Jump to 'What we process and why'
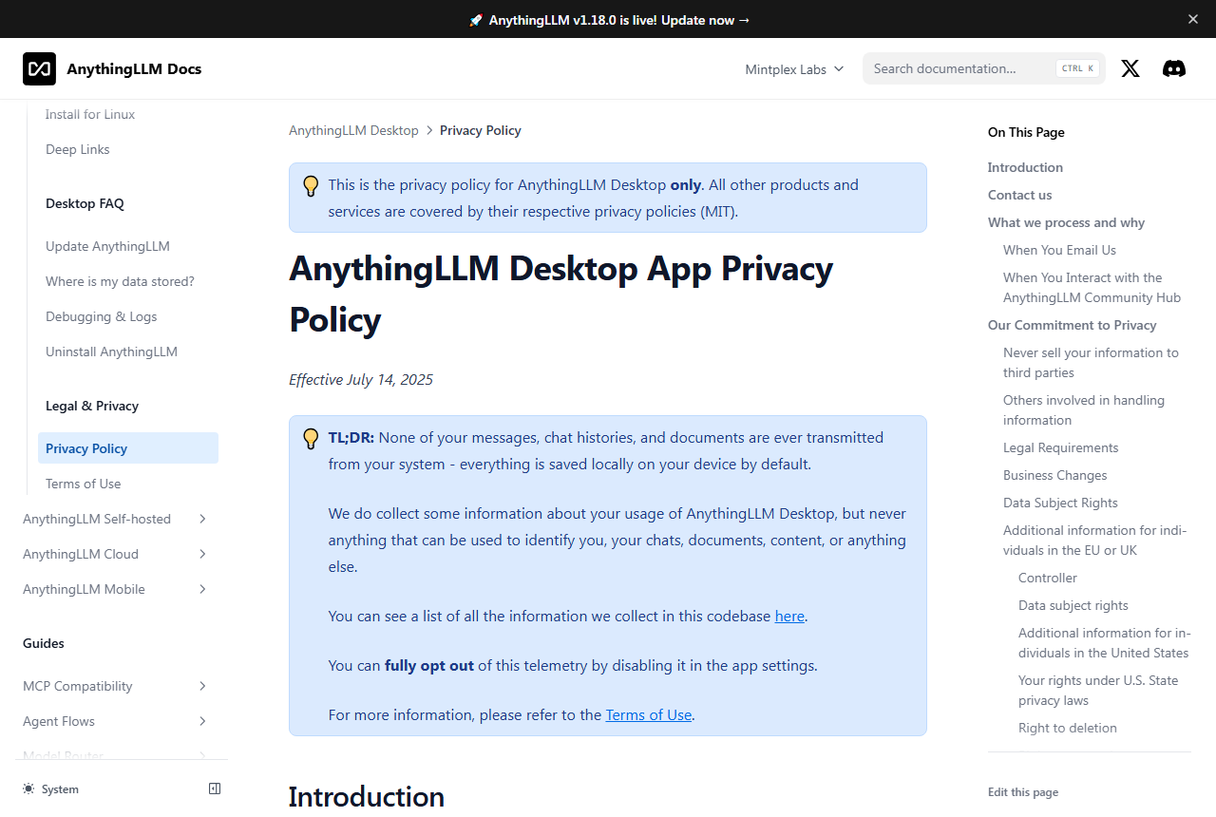Viewport: 1216px width, 817px height. coord(1067,222)
